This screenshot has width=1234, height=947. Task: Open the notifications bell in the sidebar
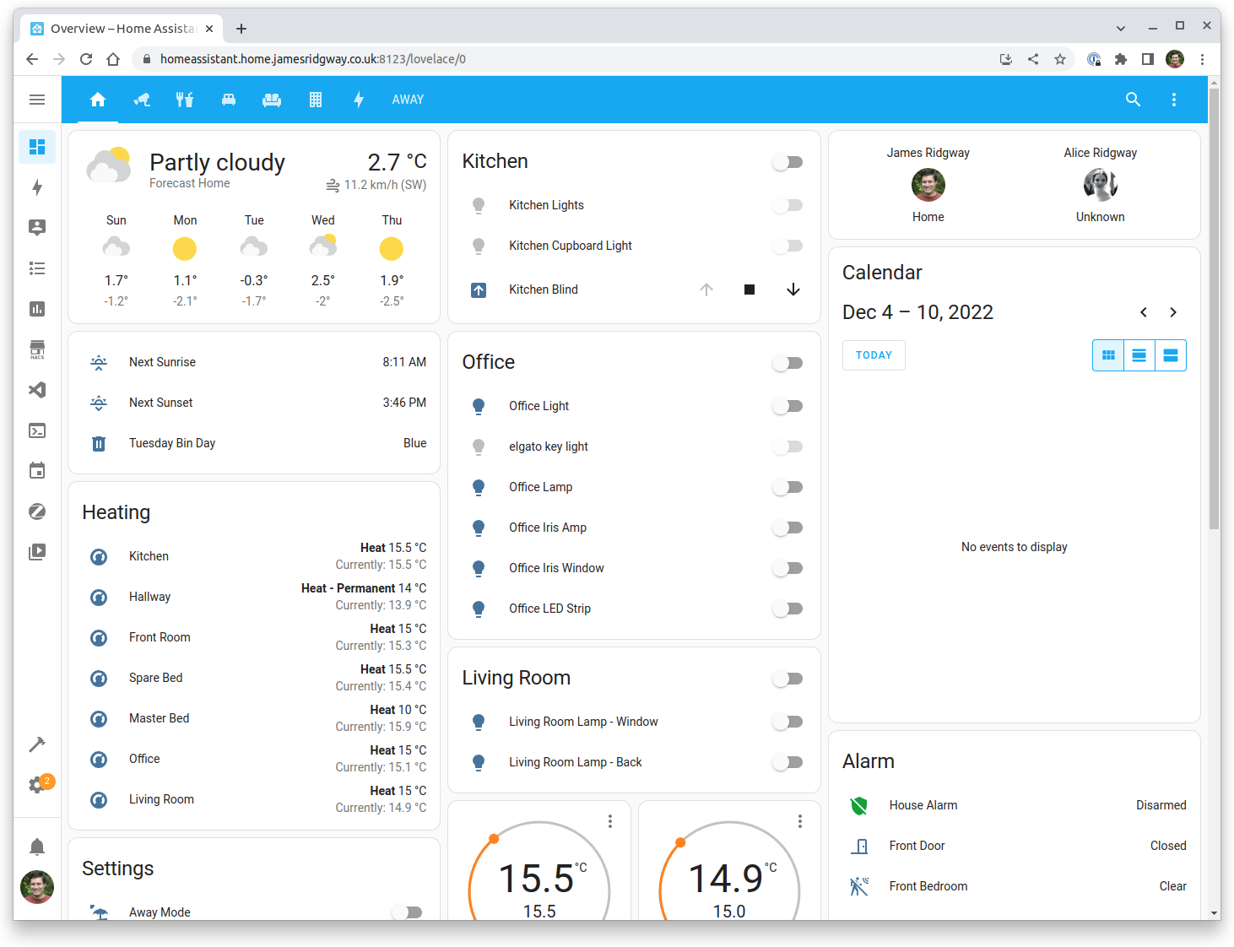[x=37, y=846]
